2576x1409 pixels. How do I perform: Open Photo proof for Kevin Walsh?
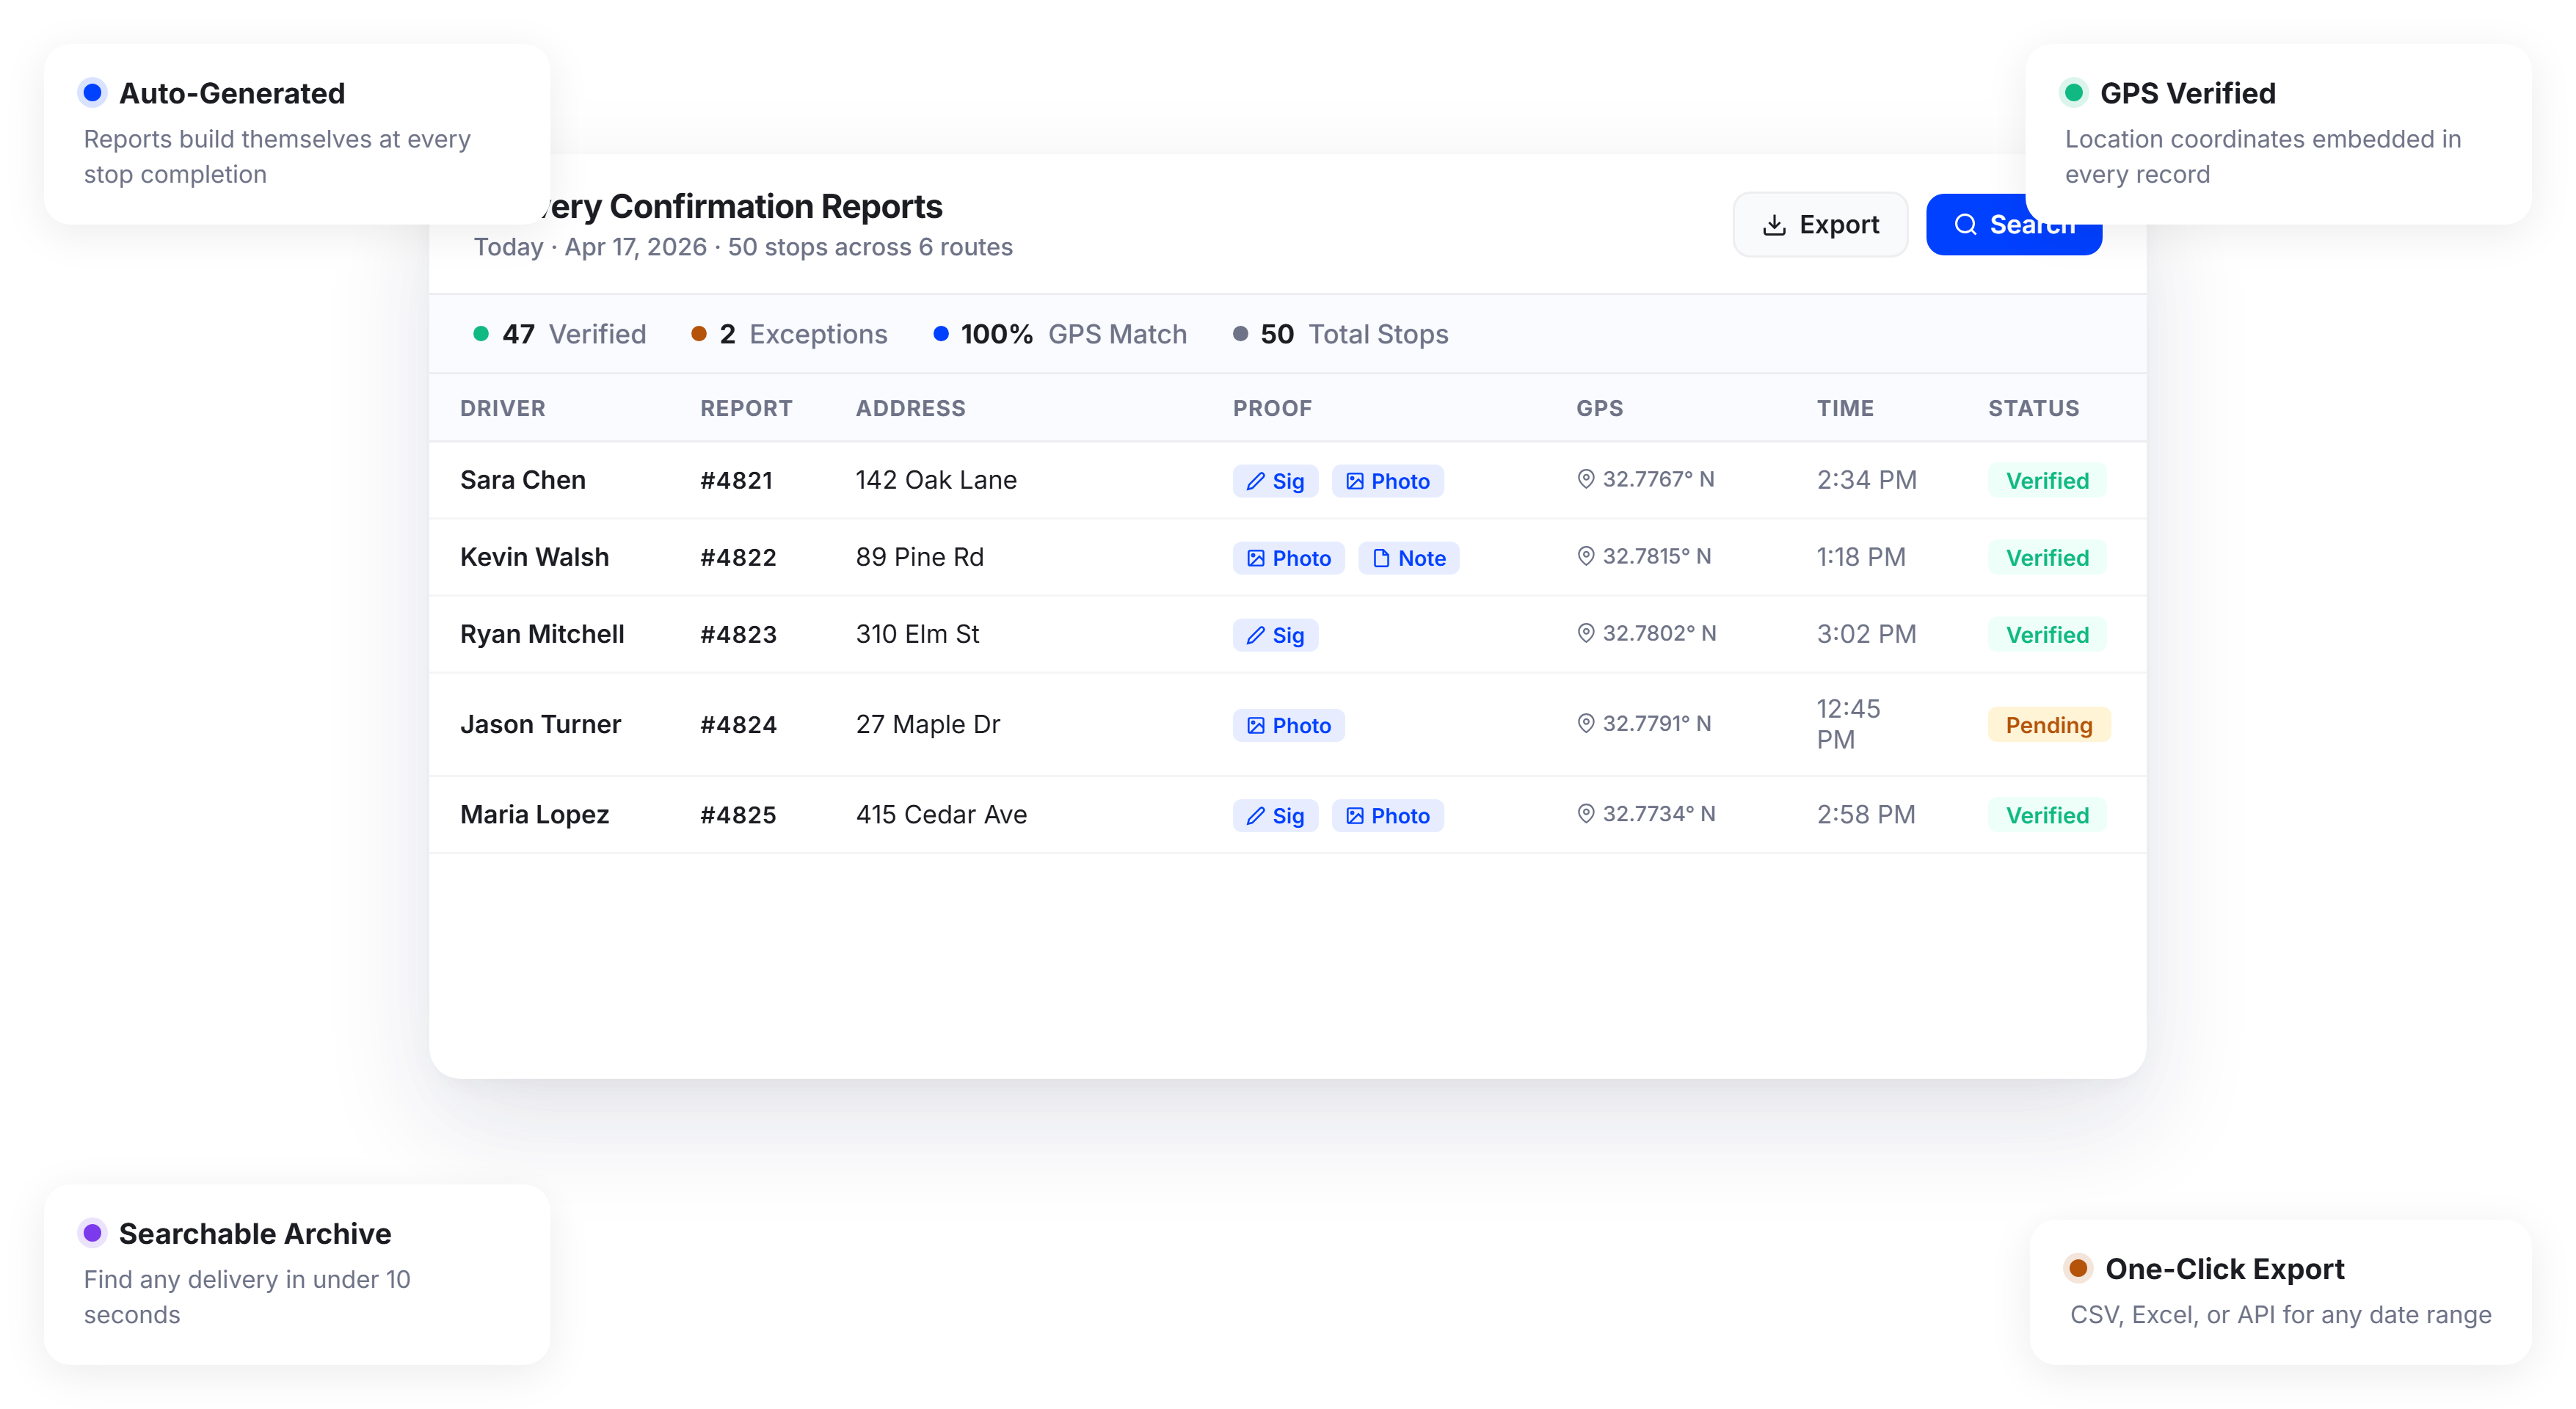(1288, 558)
